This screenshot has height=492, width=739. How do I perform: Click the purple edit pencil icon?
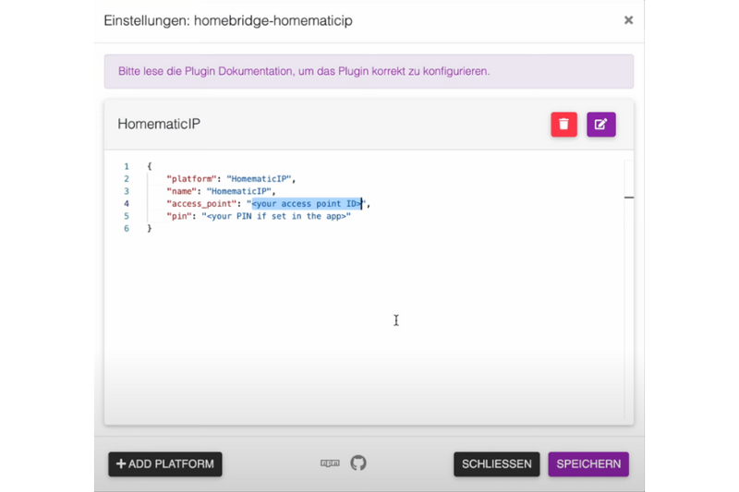coord(601,125)
